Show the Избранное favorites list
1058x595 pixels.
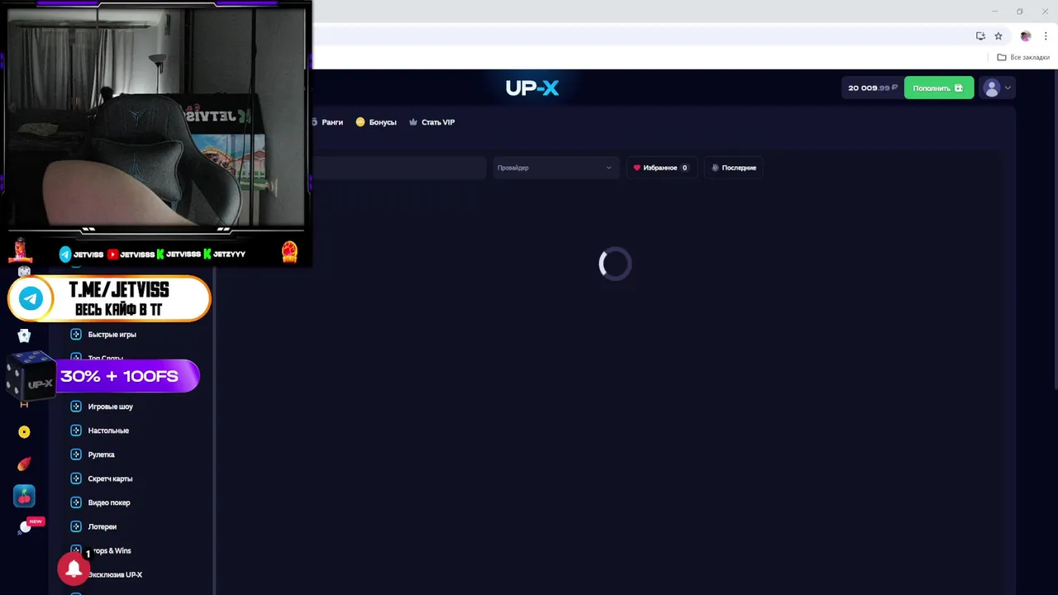(660, 168)
